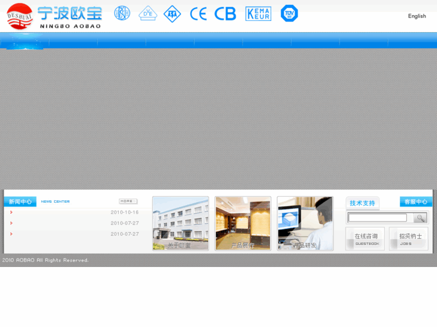Click the CE mark icon

[198, 14]
